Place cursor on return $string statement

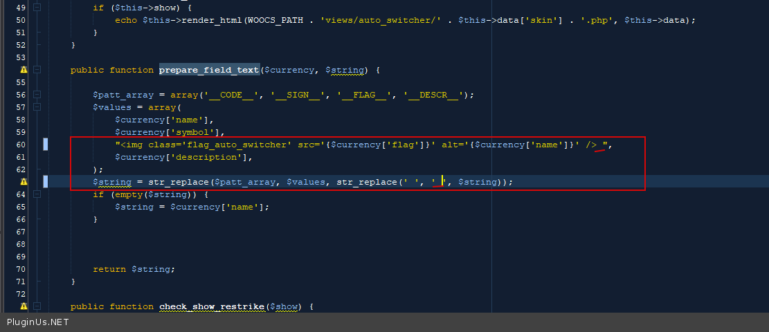(x=134, y=269)
